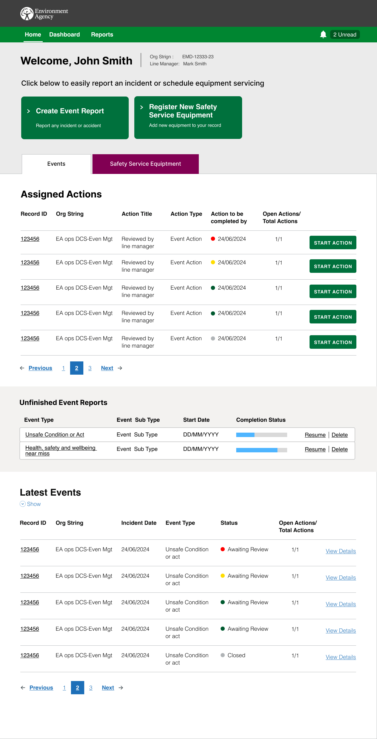The image size is (377, 739).
Task: Start action for the row with red due-date dot
Action: [333, 243]
